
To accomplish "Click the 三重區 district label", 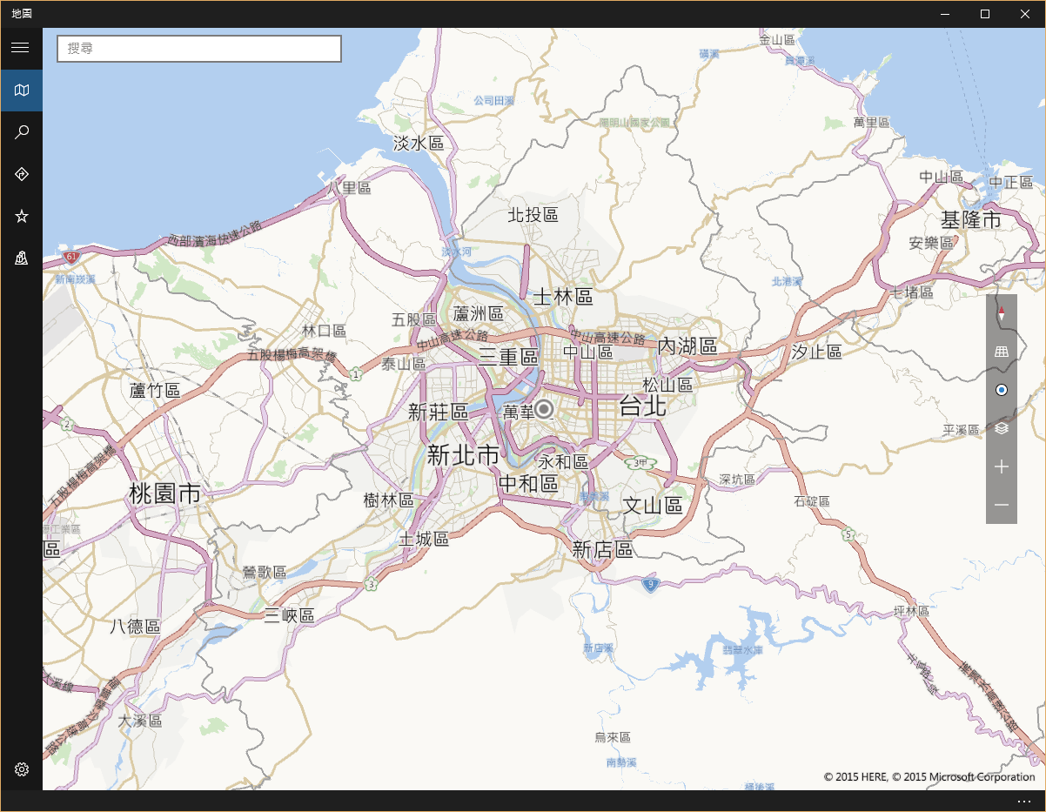I will click(509, 355).
